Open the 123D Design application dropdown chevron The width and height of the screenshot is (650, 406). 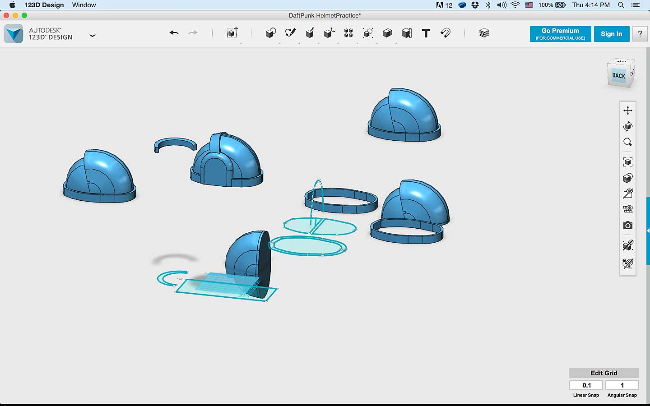93,35
